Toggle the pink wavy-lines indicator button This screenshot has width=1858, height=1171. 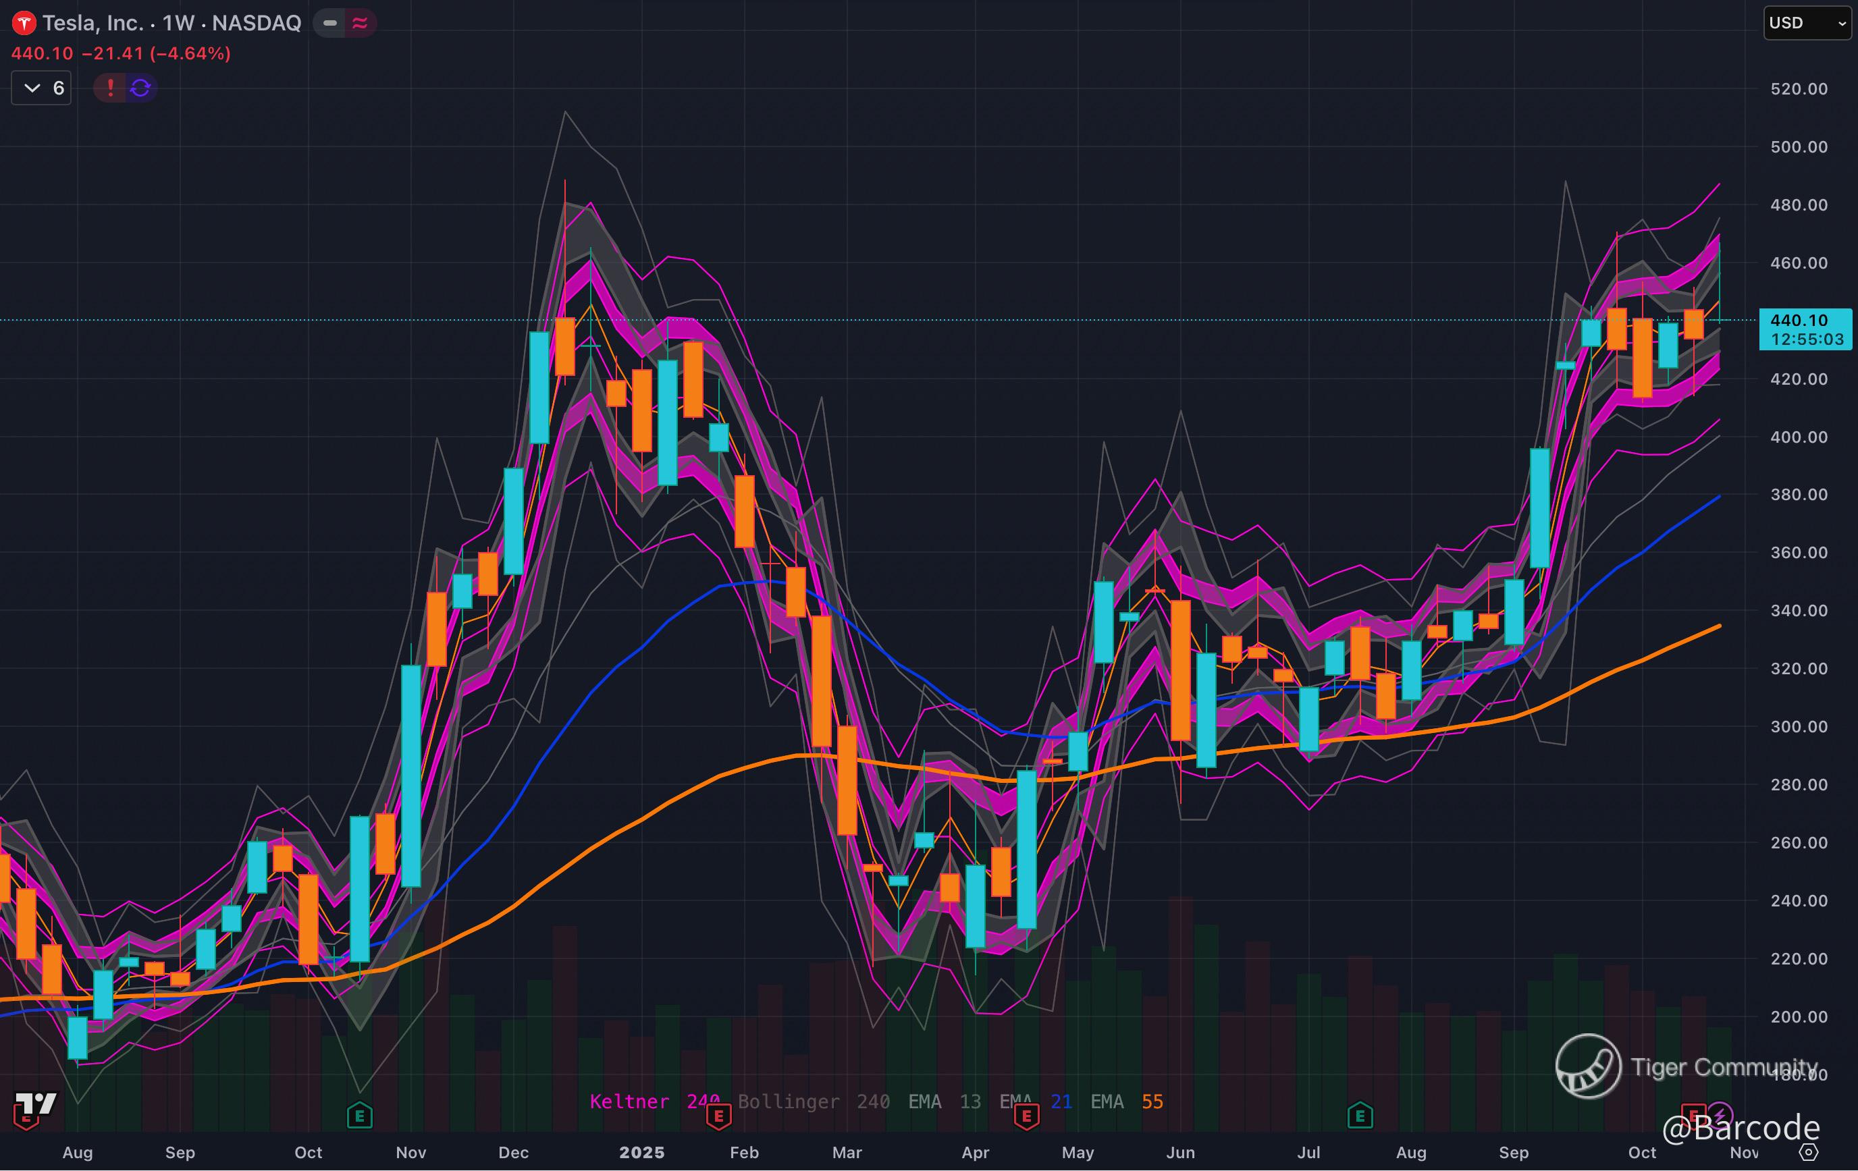[360, 23]
